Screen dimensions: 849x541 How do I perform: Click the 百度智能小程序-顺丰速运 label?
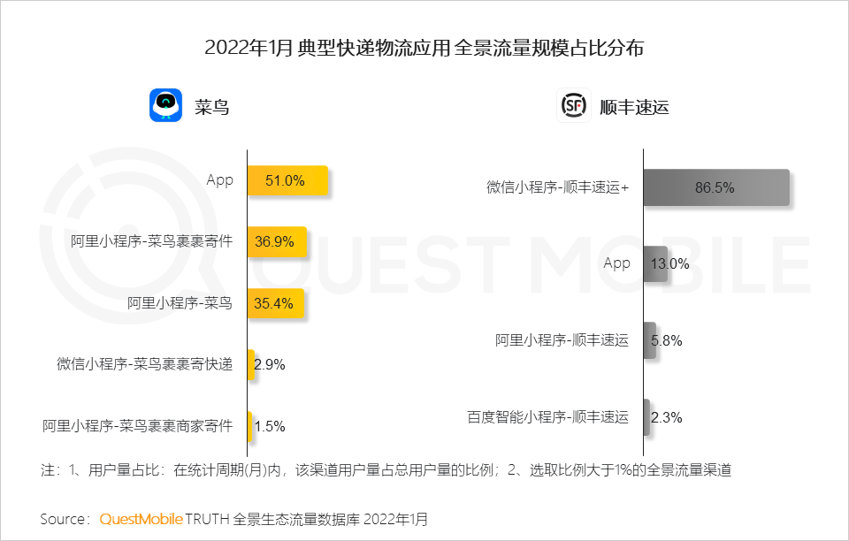547,417
